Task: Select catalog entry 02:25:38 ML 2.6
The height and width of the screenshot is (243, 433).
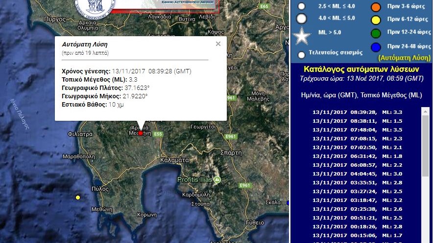Action: (x=357, y=209)
